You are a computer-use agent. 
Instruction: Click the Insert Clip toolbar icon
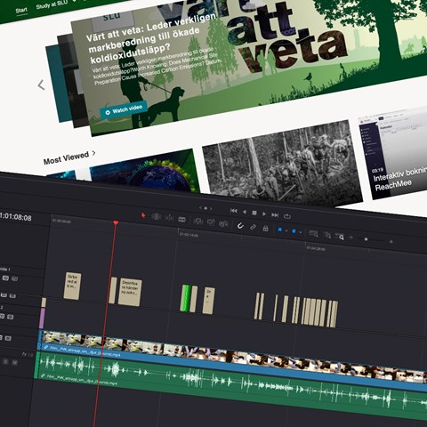(197, 221)
